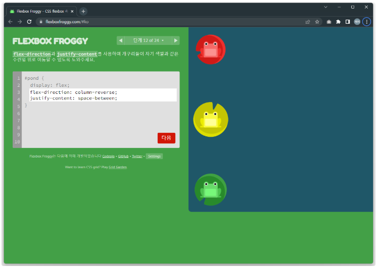Close the Flexbox Froggy tab
Viewport: 379px width, 269px height.
click(x=72, y=11)
